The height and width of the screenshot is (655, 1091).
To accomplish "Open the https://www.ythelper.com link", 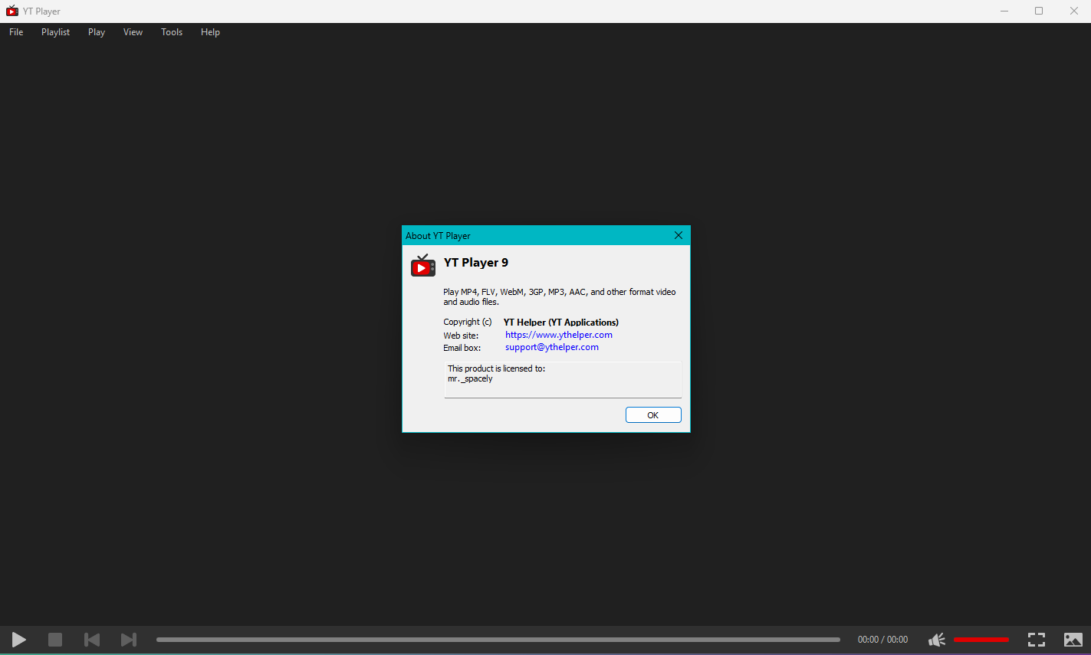I will 559,335.
